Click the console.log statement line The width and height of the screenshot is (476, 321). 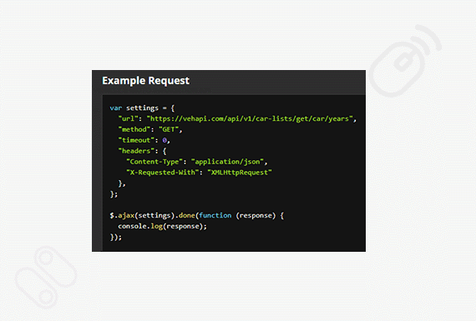pyautogui.click(x=162, y=226)
